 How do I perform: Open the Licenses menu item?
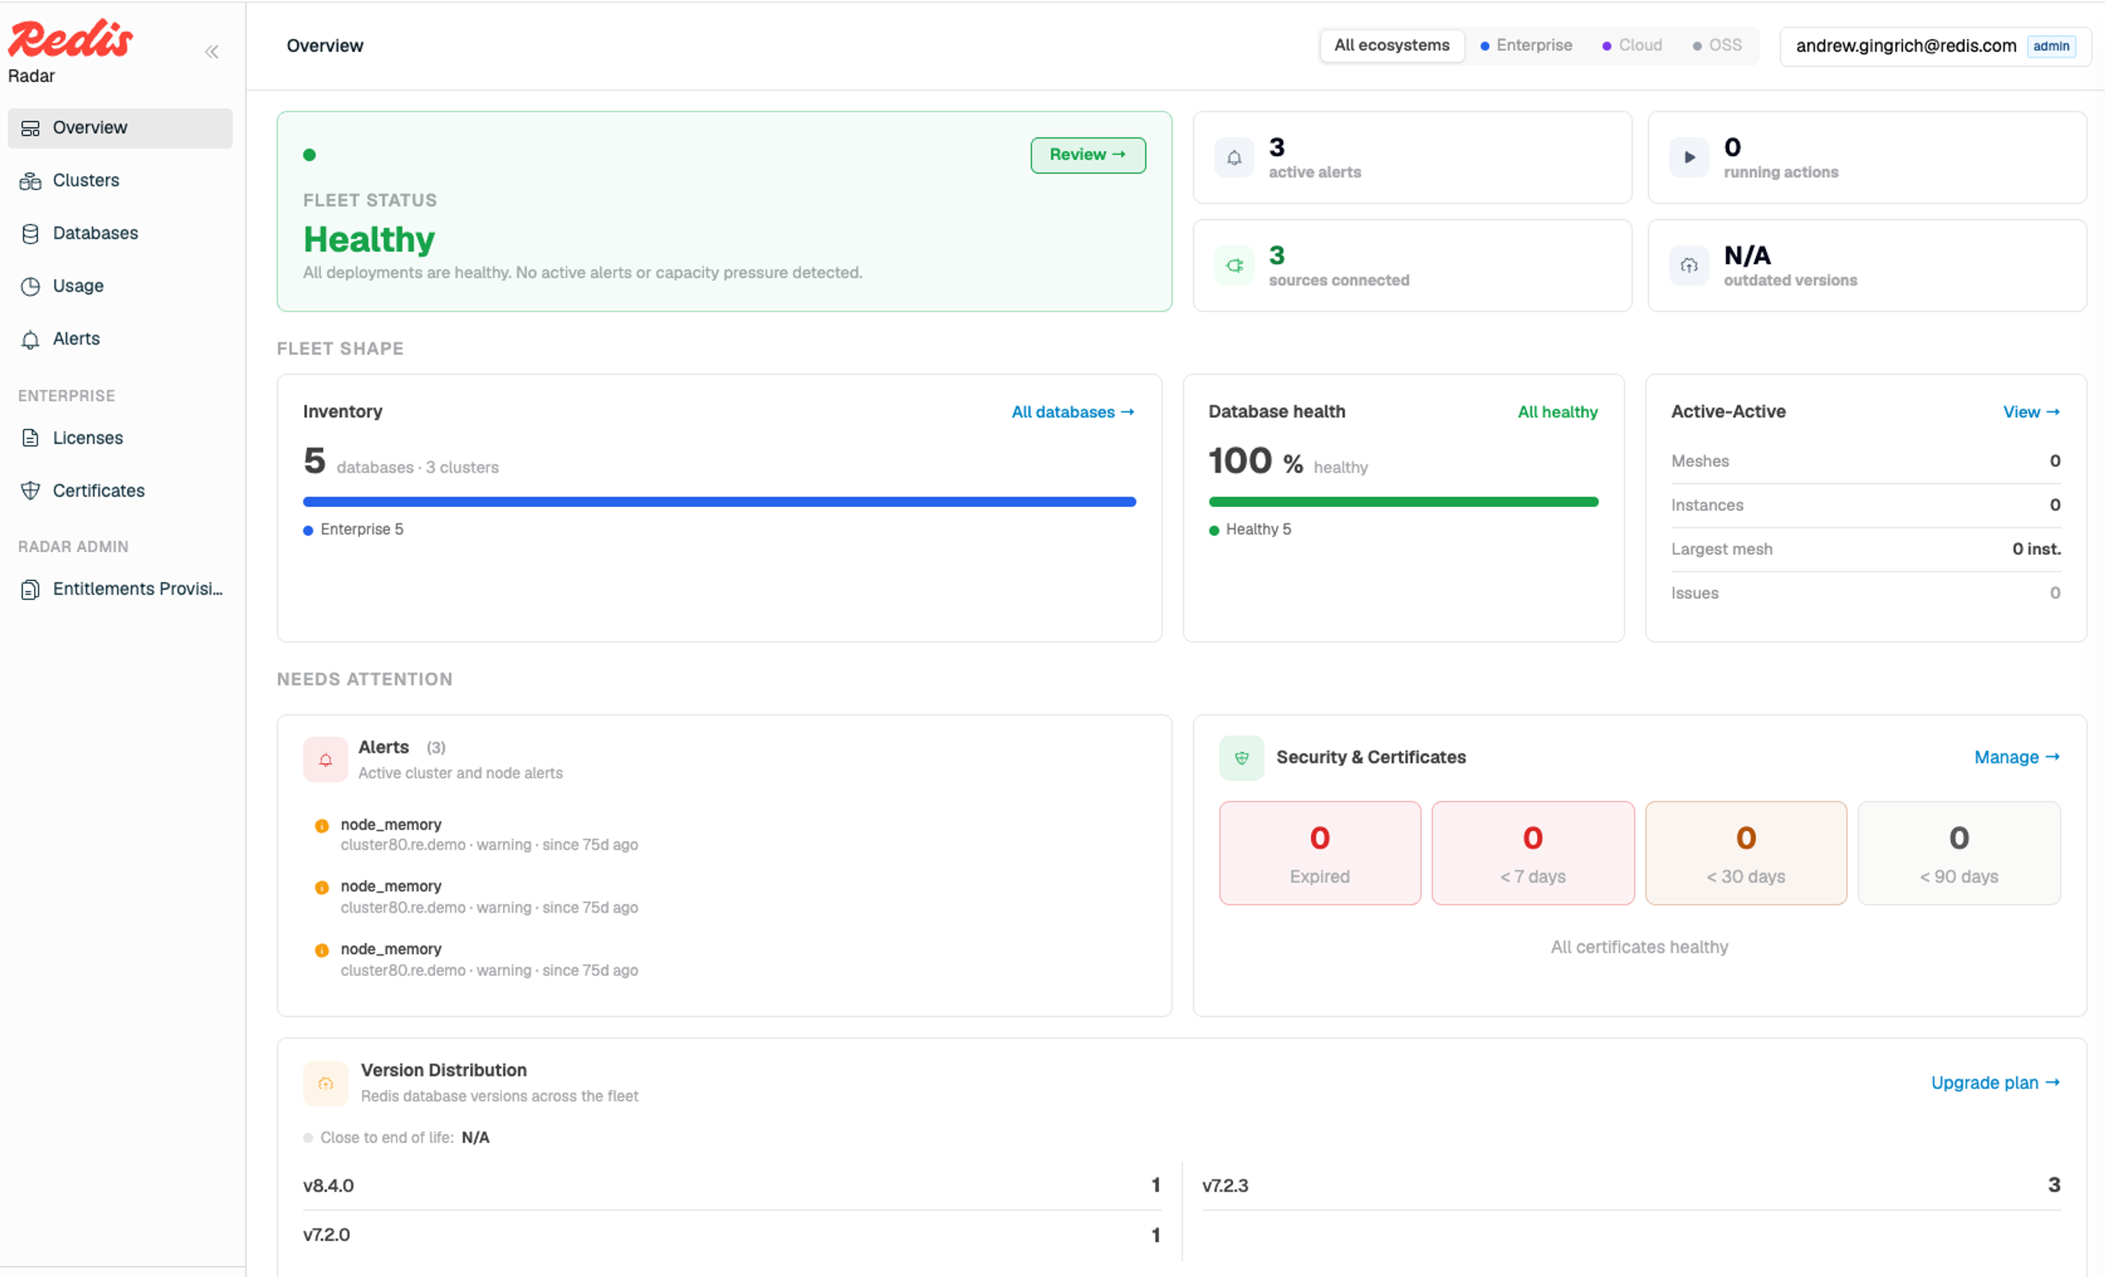coord(121,439)
